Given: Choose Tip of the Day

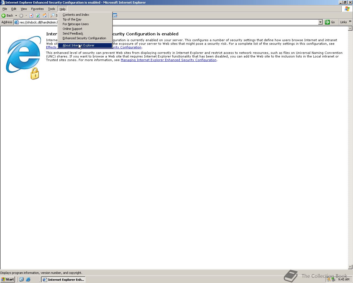Looking at the screenshot, I should (x=85, y=19).
